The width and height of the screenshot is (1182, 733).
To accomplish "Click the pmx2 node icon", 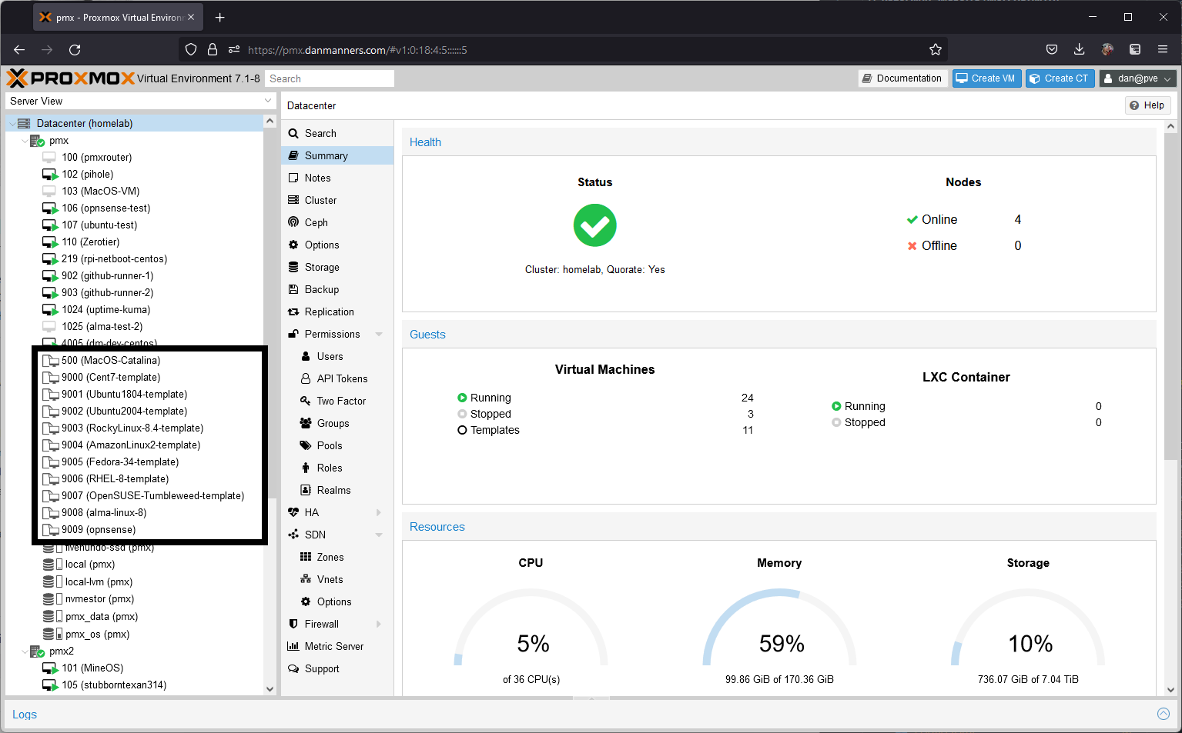I will click(37, 651).
